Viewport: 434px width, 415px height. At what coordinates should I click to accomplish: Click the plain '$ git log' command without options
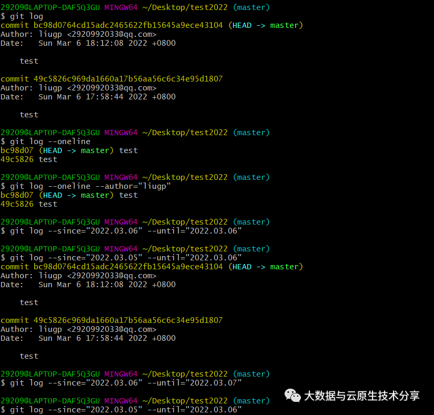click(x=22, y=16)
